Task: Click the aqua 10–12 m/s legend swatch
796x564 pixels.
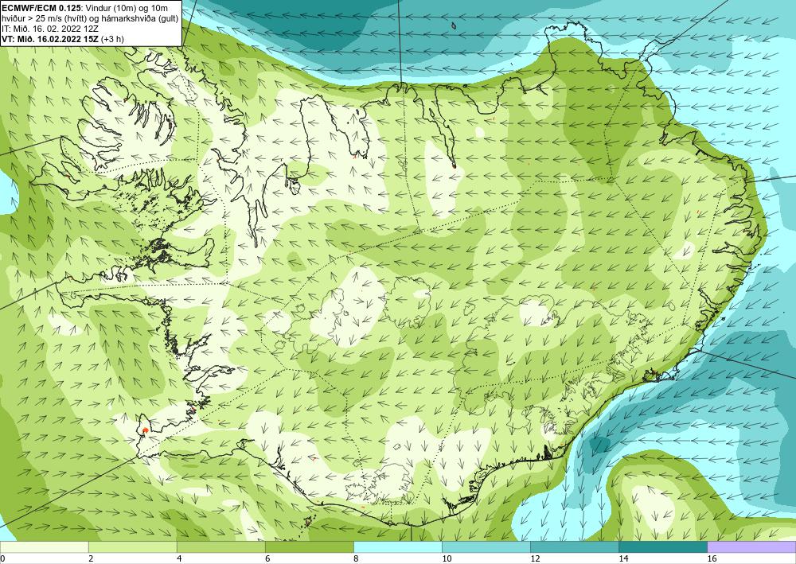Action: click(486, 546)
